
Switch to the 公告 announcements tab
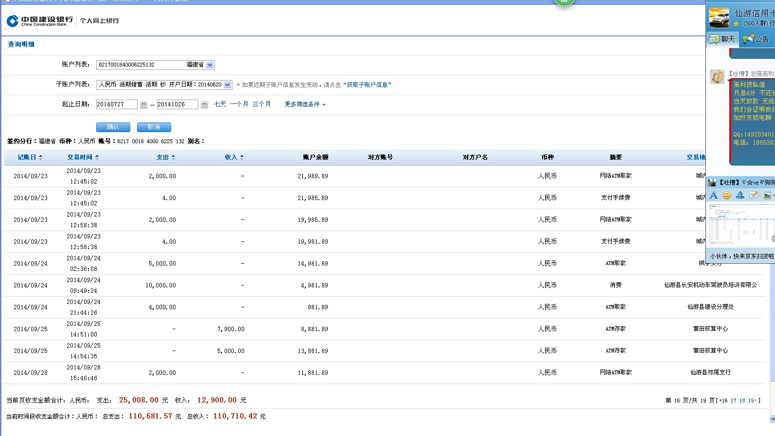[756, 39]
